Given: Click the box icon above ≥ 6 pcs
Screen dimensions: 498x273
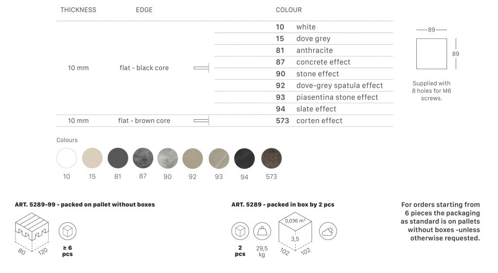Looking at the screenshot, I should (68, 232).
